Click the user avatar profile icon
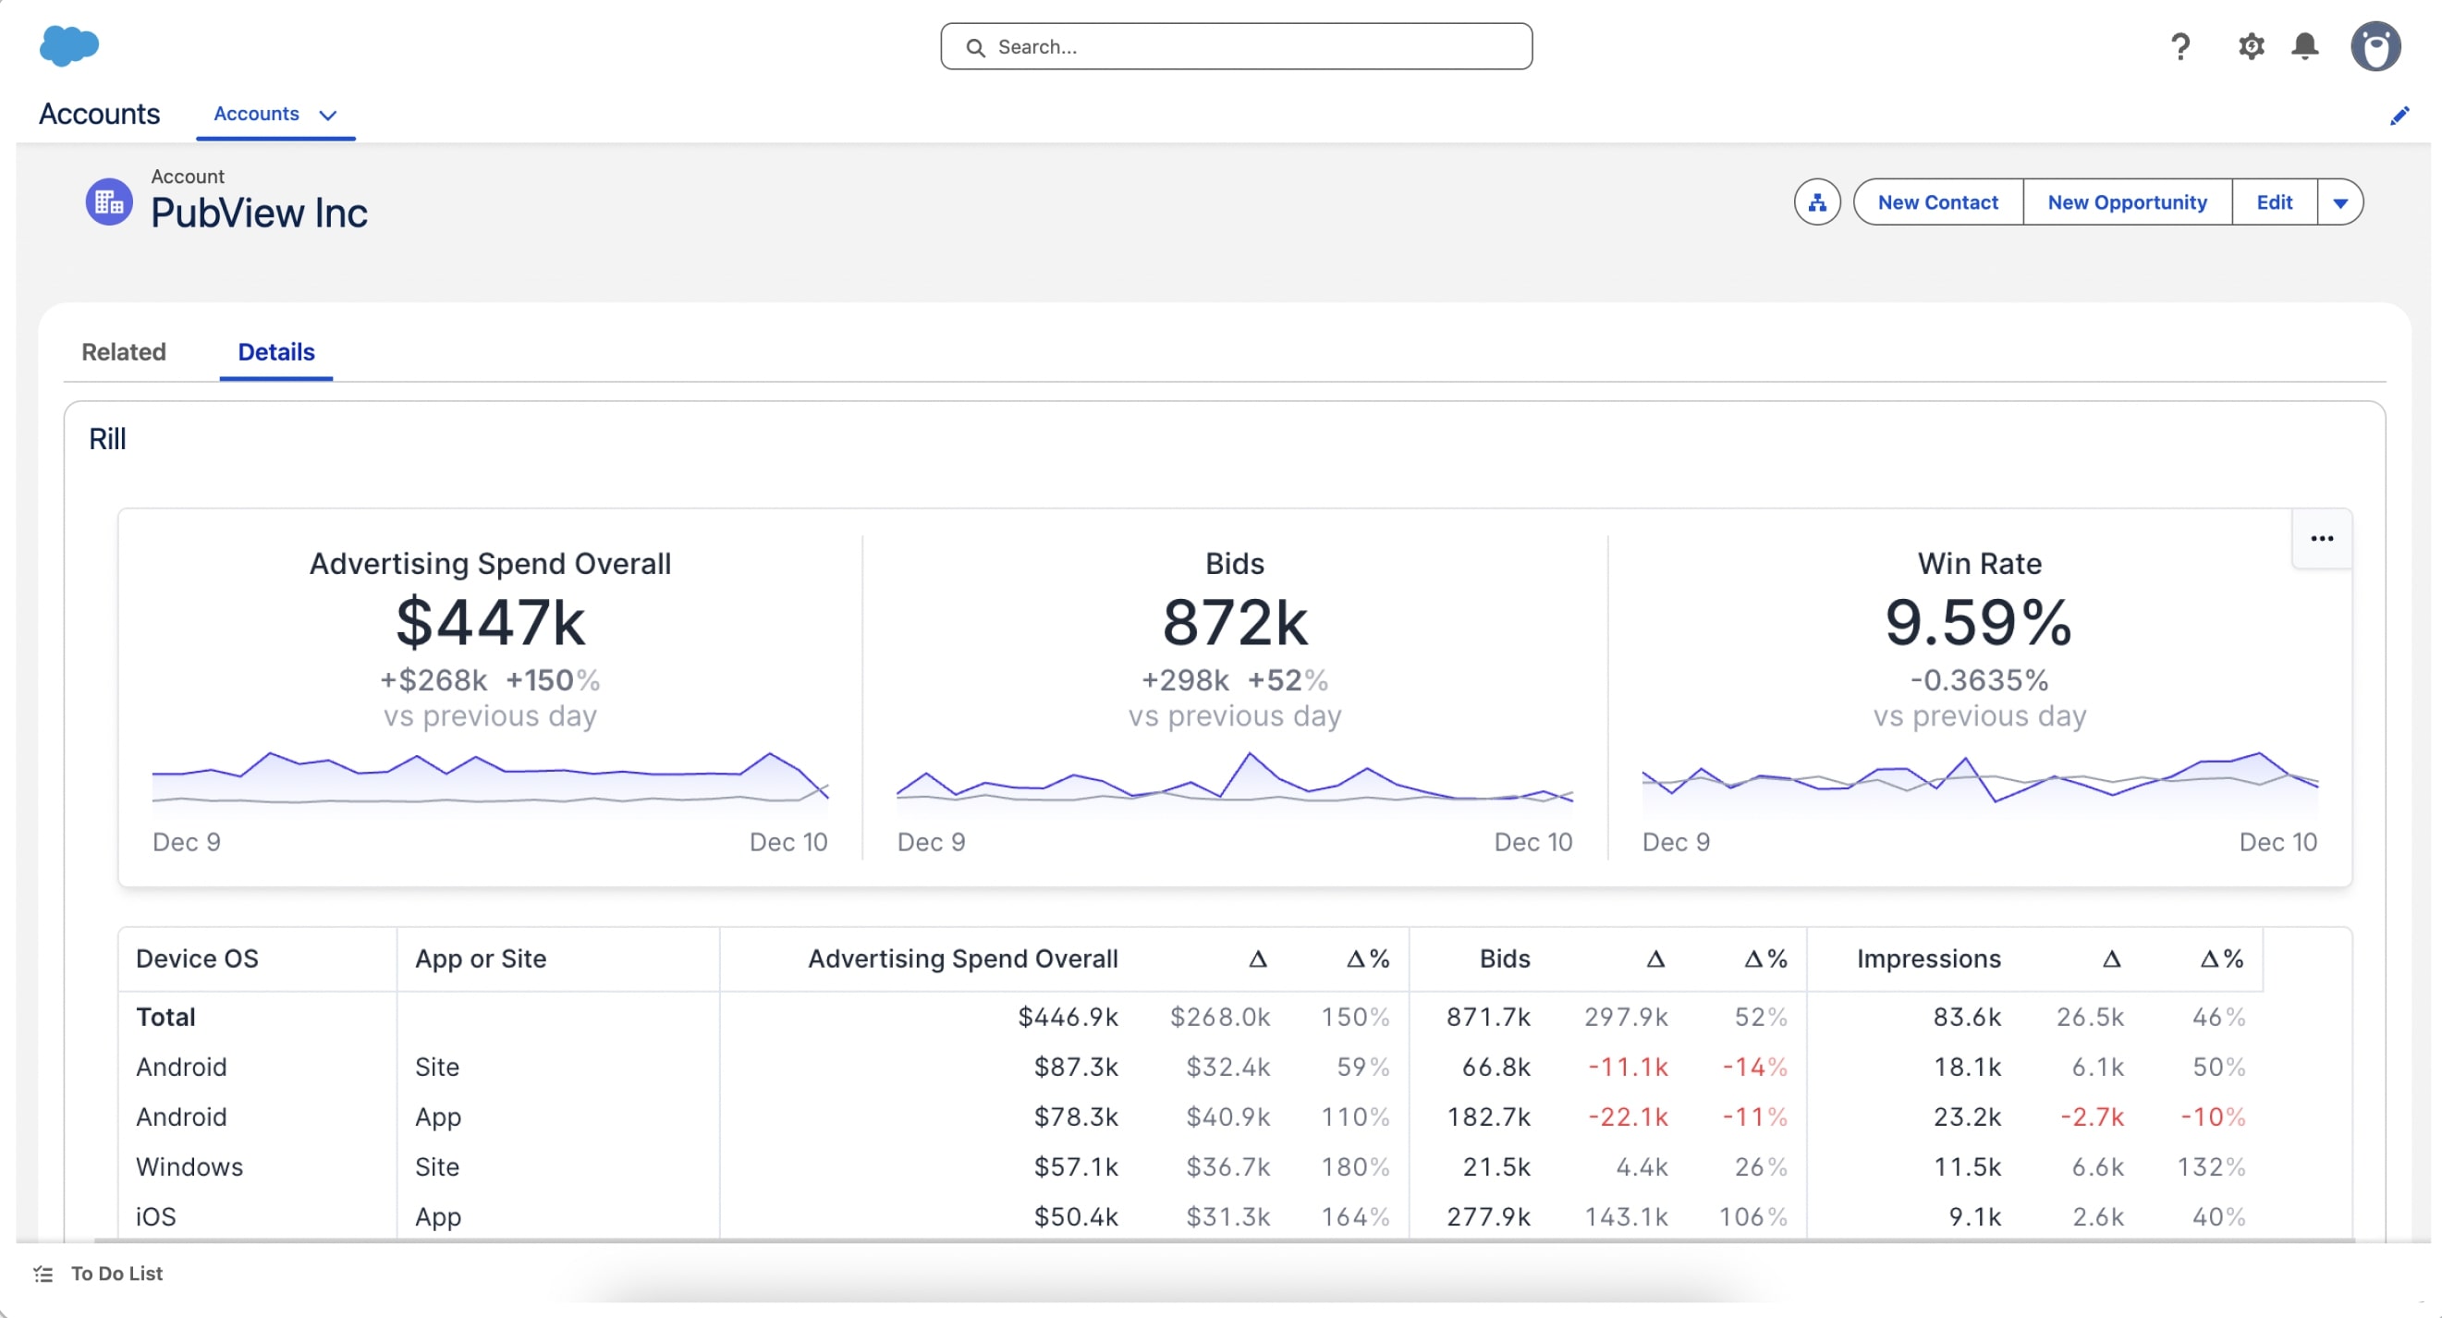Viewport: 2442px width, 1318px height. click(2375, 46)
